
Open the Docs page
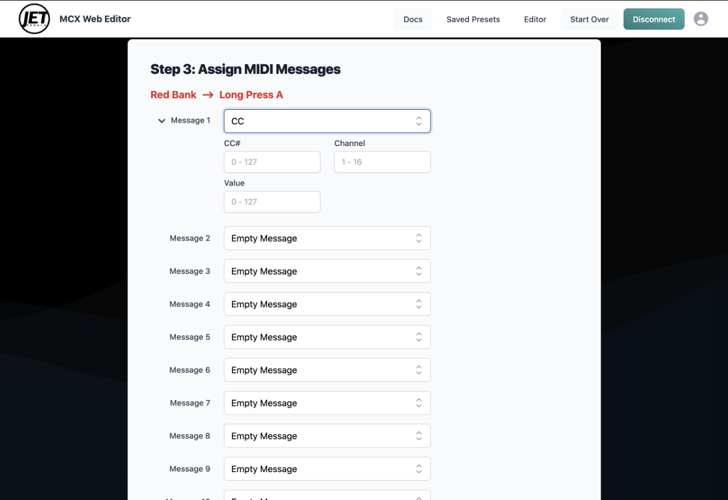point(413,19)
